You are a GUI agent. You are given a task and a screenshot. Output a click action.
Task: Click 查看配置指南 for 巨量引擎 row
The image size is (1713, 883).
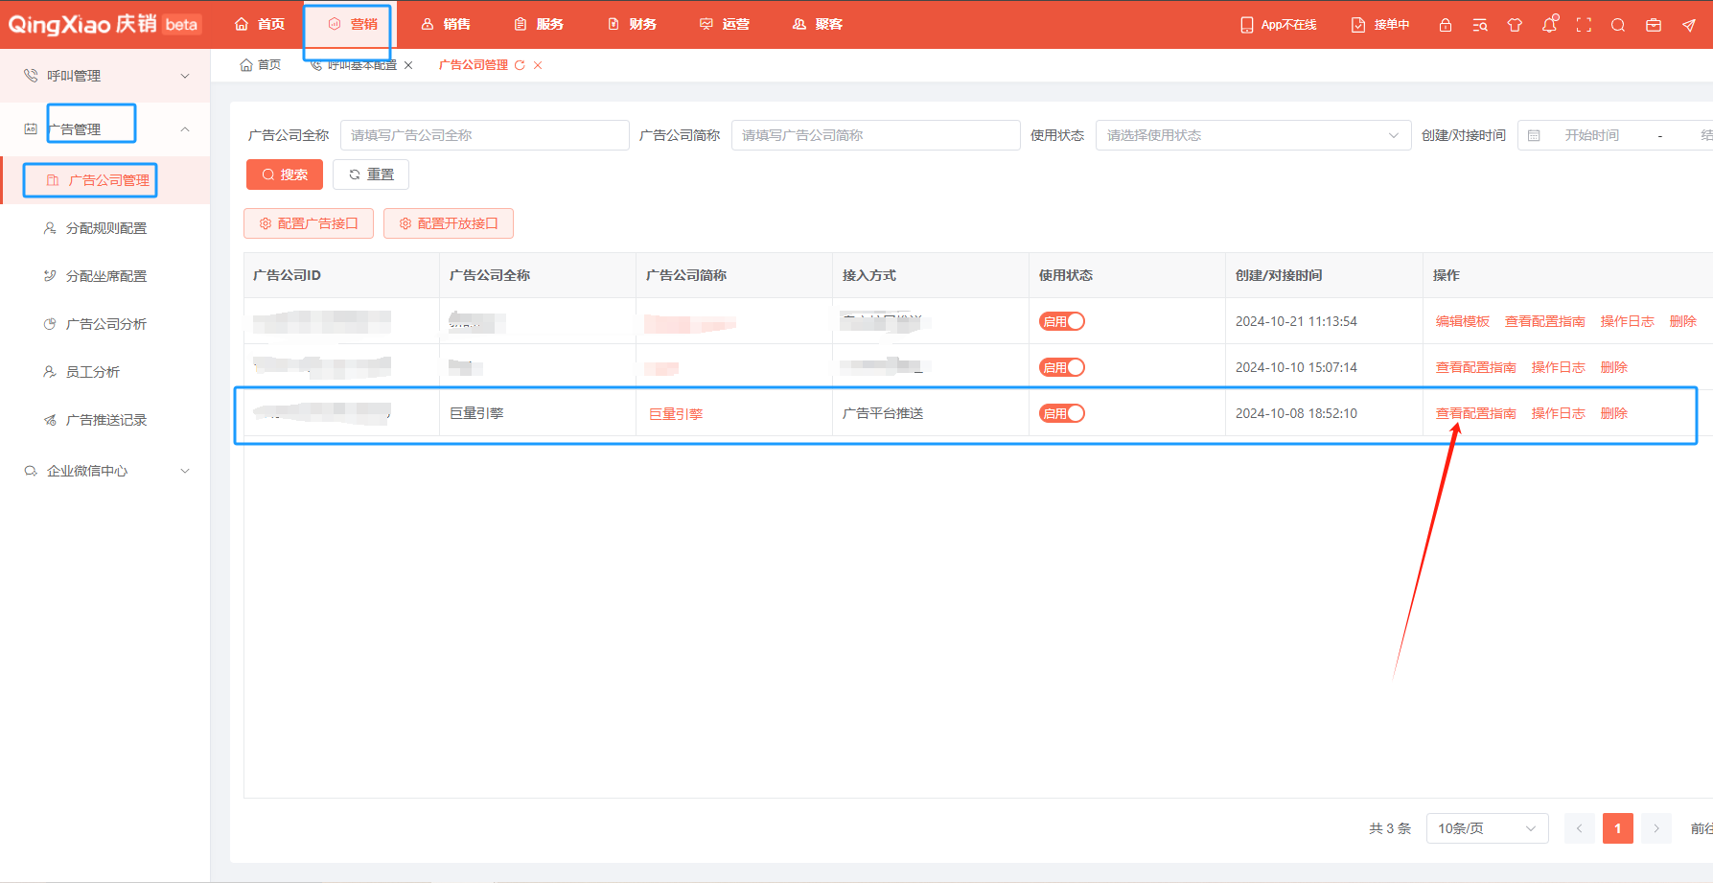[x=1475, y=413]
